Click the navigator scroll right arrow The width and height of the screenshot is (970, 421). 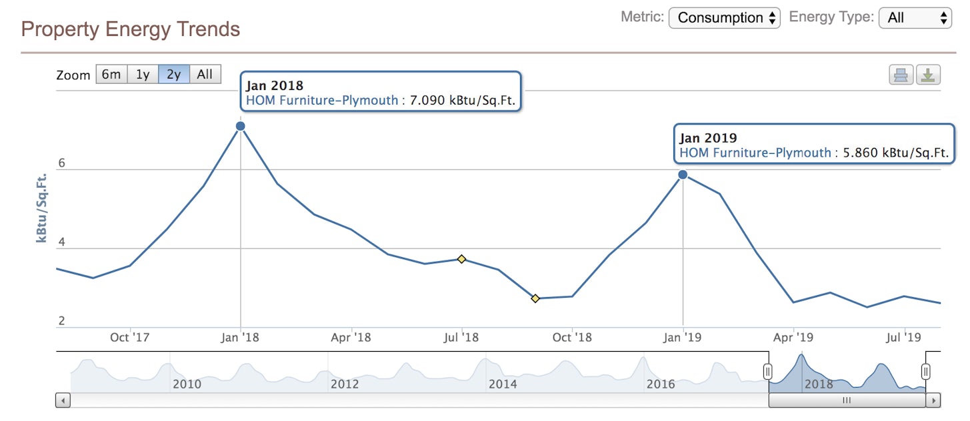pyautogui.click(x=933, y=400)
